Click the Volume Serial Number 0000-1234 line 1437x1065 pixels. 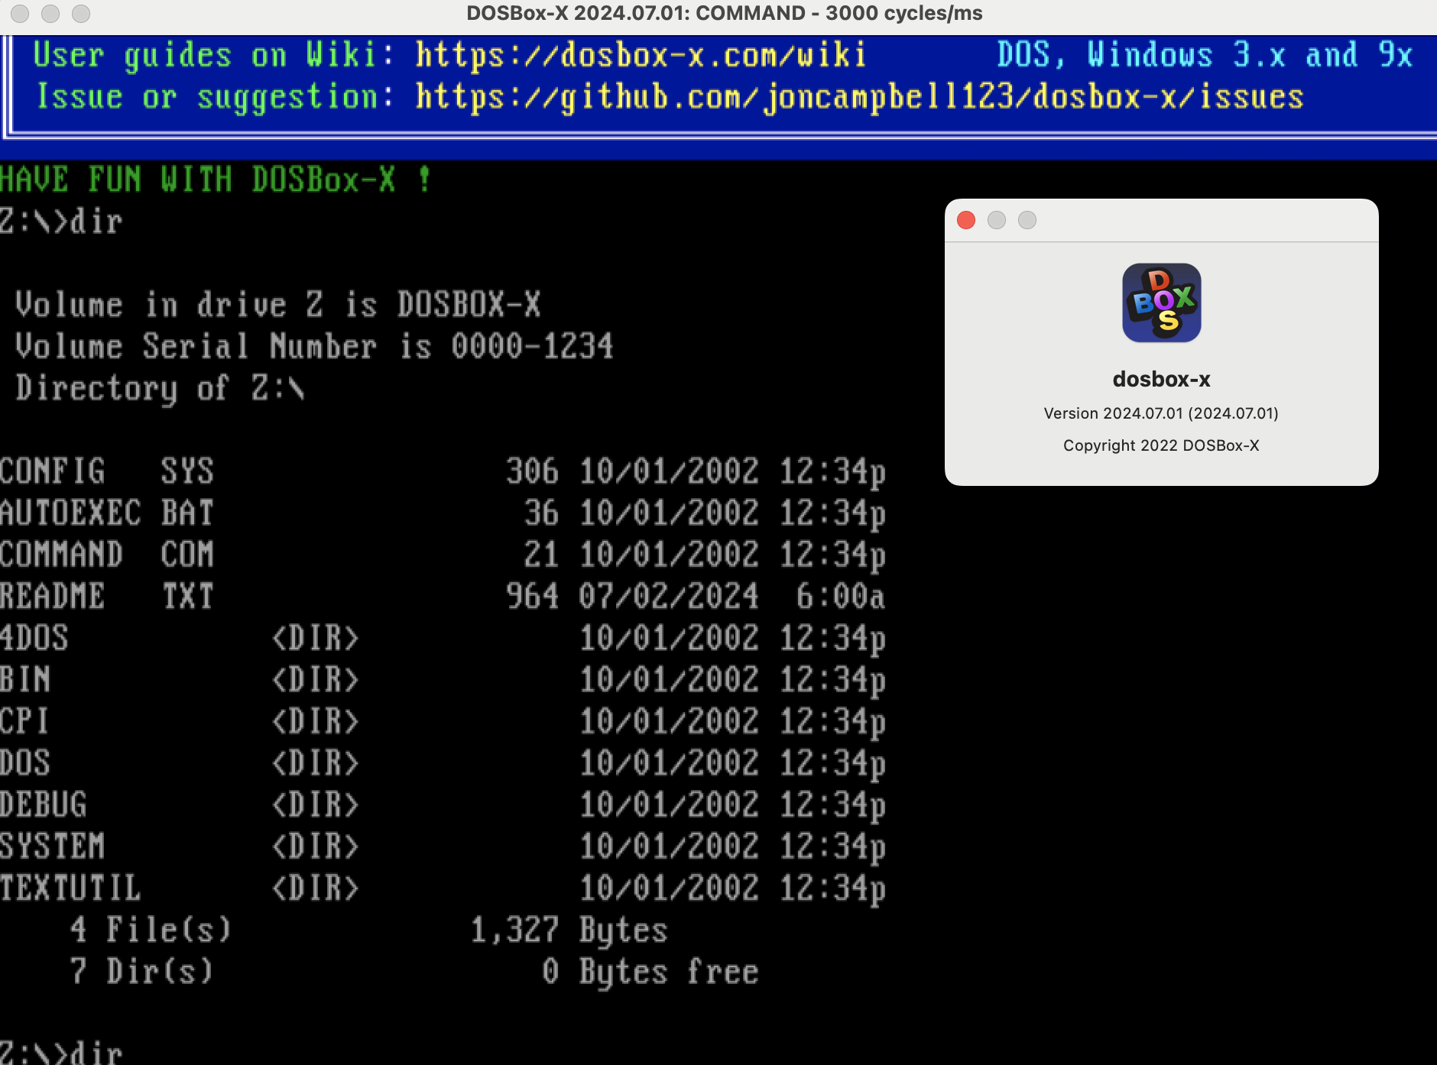314,346
